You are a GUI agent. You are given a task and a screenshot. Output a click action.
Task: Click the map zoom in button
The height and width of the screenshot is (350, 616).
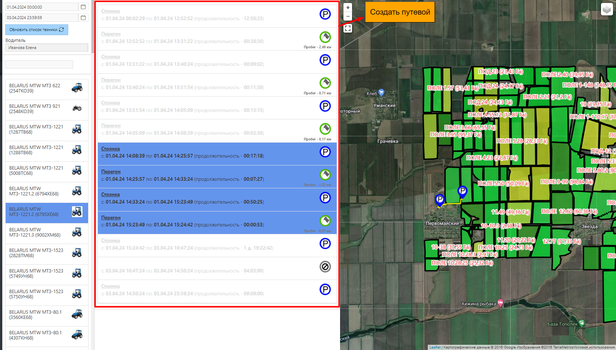click(348, 7)
